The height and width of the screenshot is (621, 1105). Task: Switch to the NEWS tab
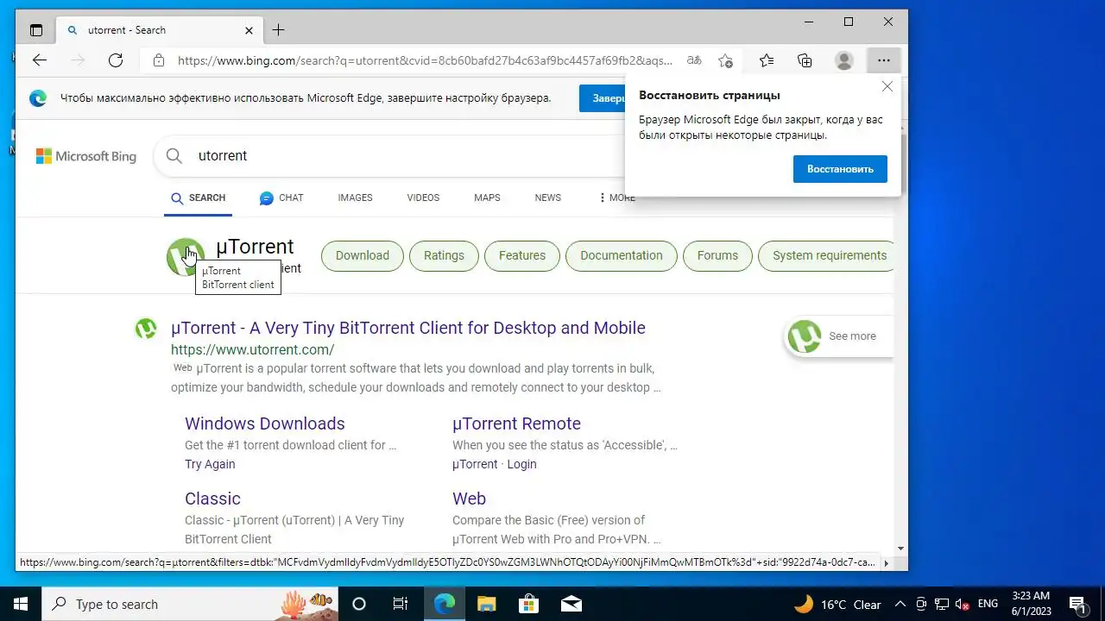pos(547,198)
